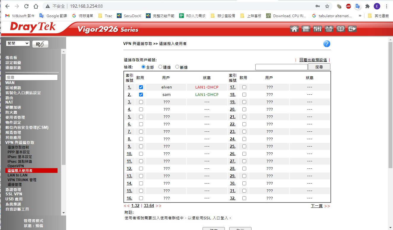
Task: Enable the checkbox for index 3
Action: (x=141, y=102)
